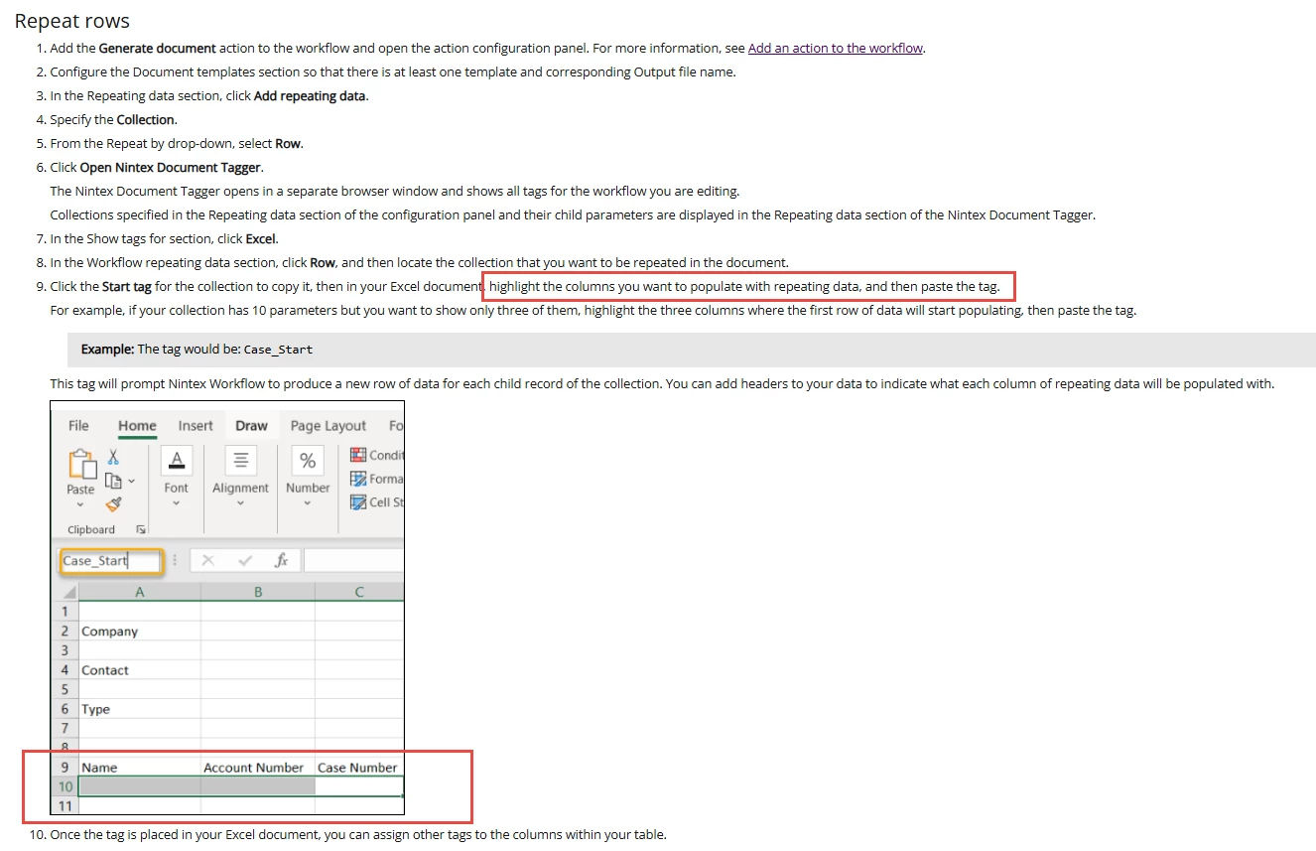Switch to the Home tab
Screen dimensions: 1316x851
coord(137,426)
